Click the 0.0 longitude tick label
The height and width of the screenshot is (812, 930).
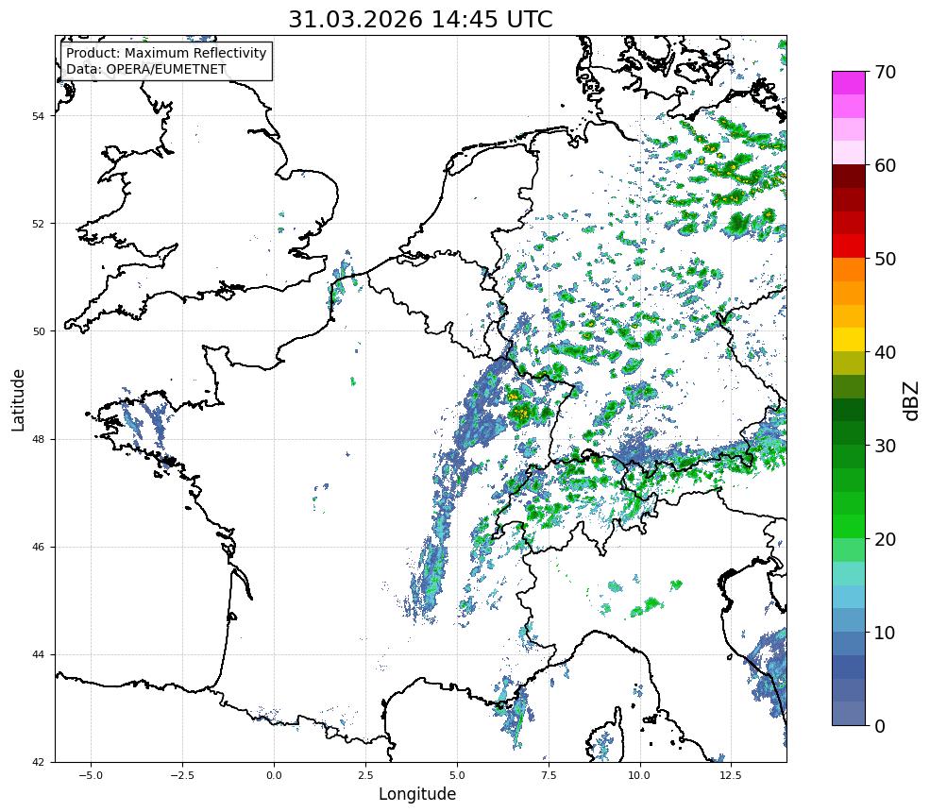coord(274,775)
